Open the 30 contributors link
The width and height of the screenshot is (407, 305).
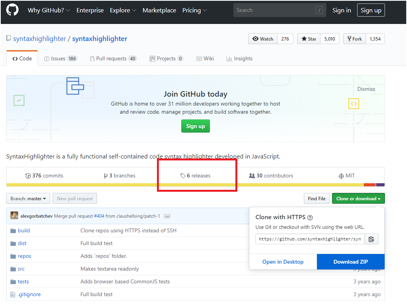(271, 176)
